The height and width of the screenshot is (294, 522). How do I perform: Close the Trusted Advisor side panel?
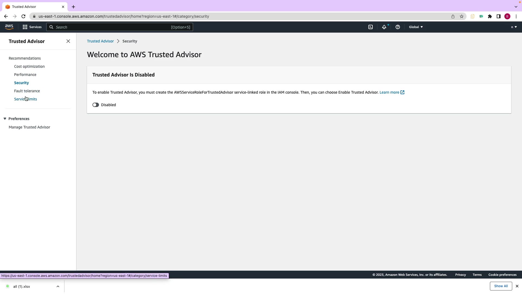click(68, 41)
